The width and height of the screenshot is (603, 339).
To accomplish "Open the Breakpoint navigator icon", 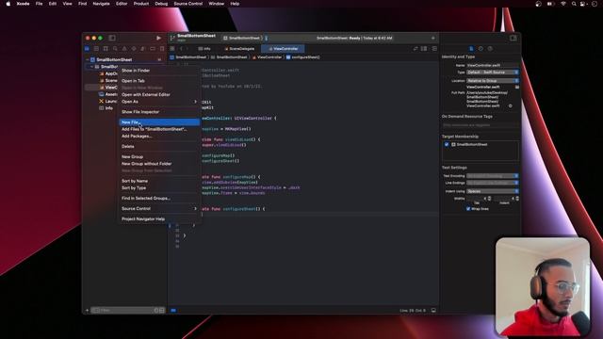I will [x=153, y=49].
